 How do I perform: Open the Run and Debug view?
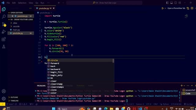click(4, 32)
